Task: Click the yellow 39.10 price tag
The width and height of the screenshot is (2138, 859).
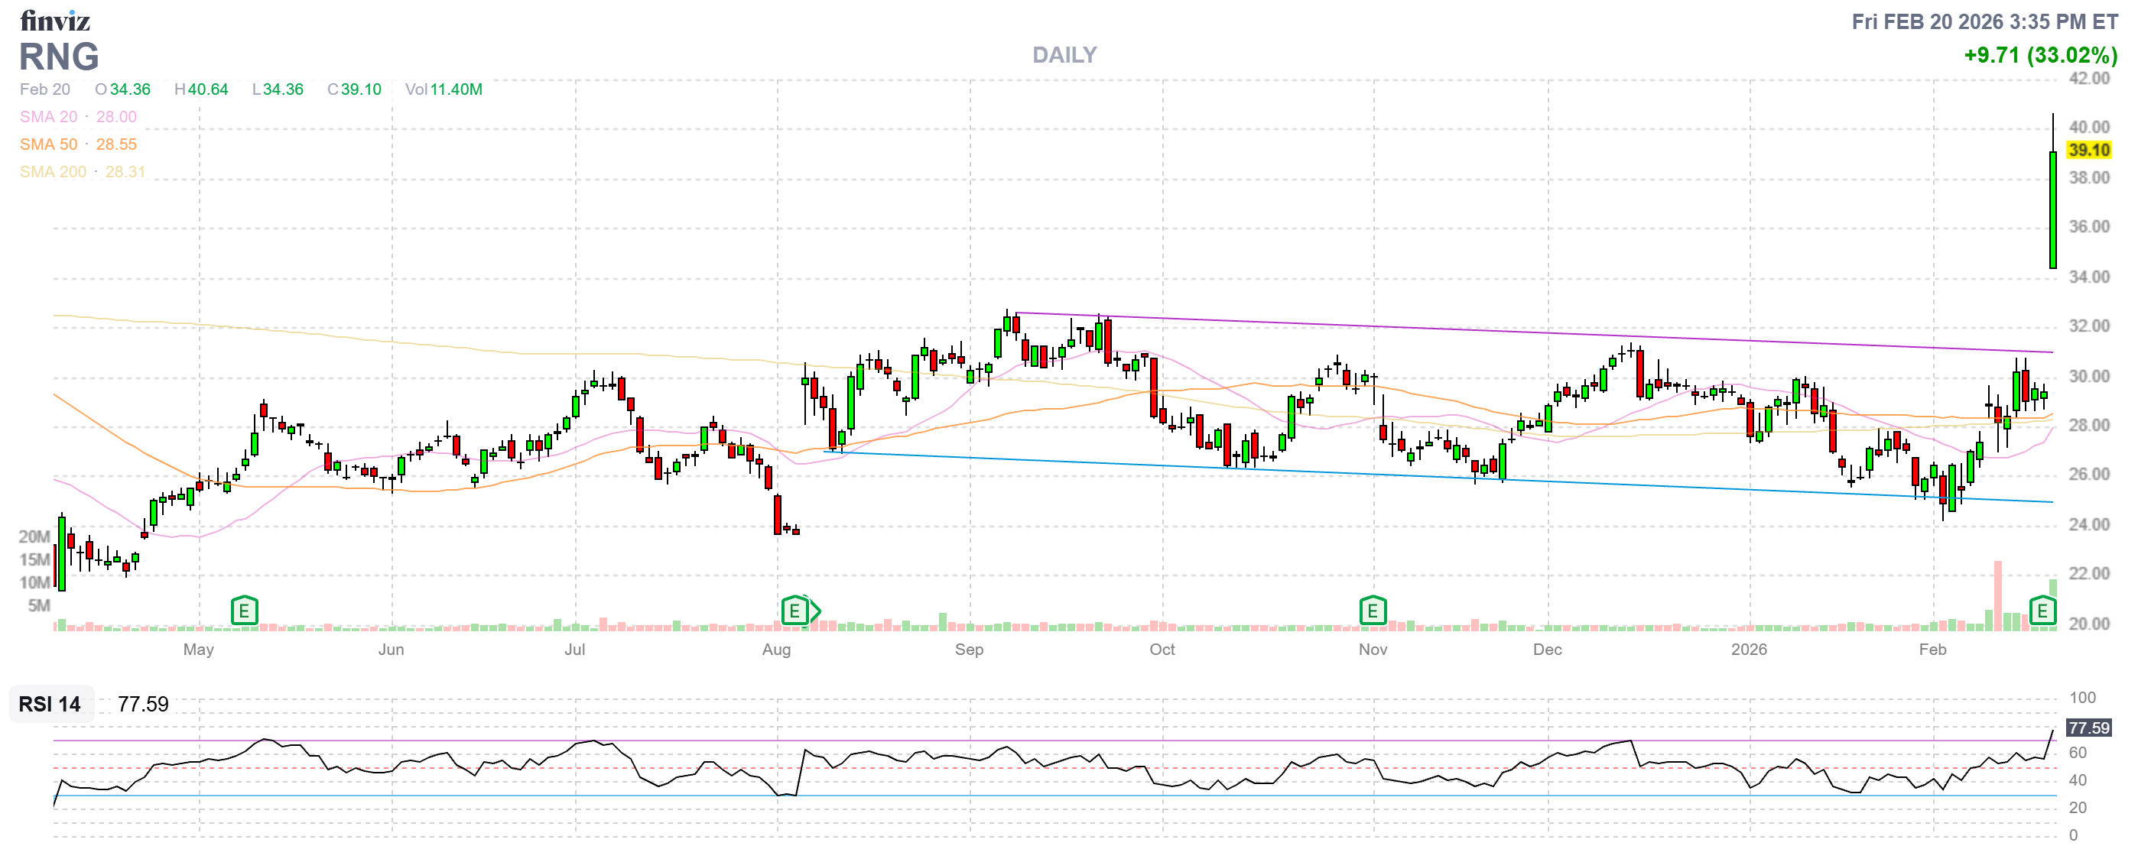Action: [x=2088, y=150]
